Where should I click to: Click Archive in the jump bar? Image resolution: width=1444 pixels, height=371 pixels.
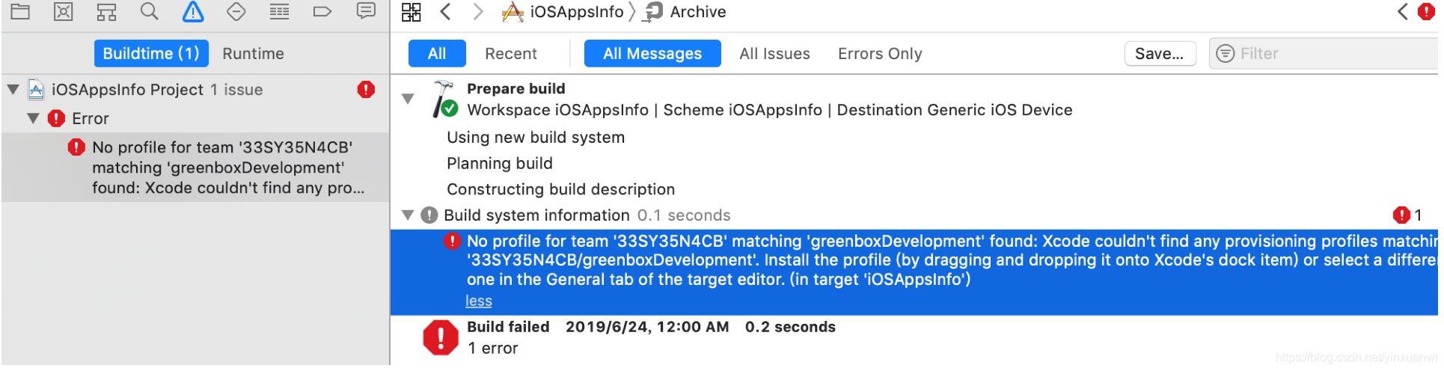(698, 11)
